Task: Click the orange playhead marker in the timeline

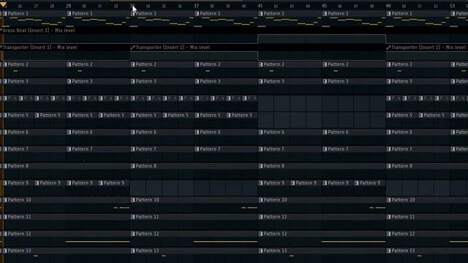Action: coord(4,5)
